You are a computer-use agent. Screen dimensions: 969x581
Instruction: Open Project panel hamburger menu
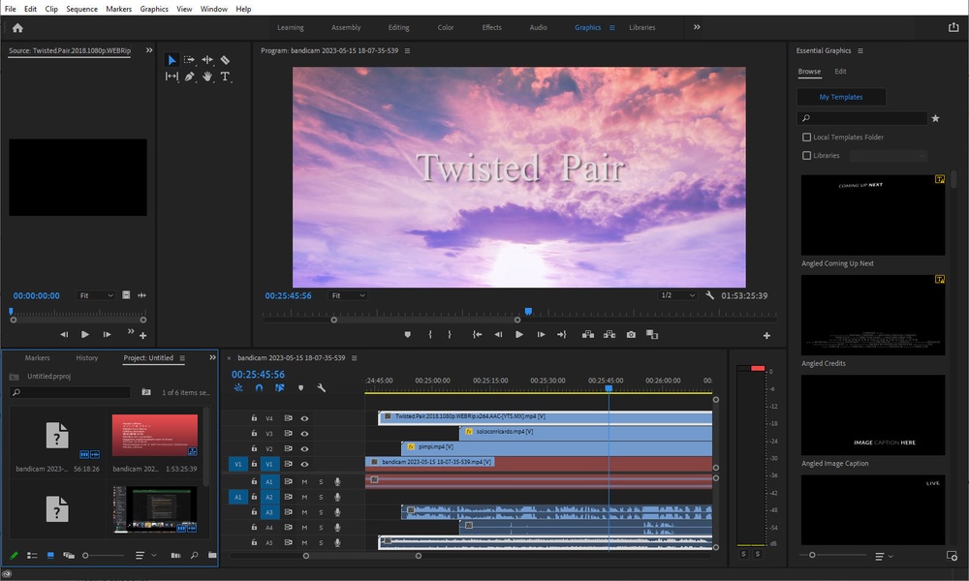[182, 358]
